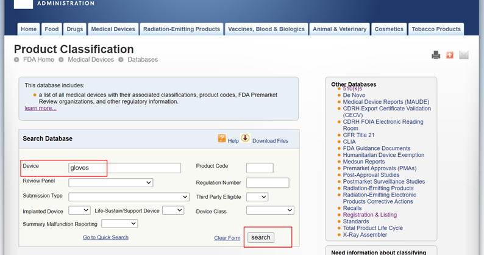Select the Tobacco Products tab

coord(436,29)
